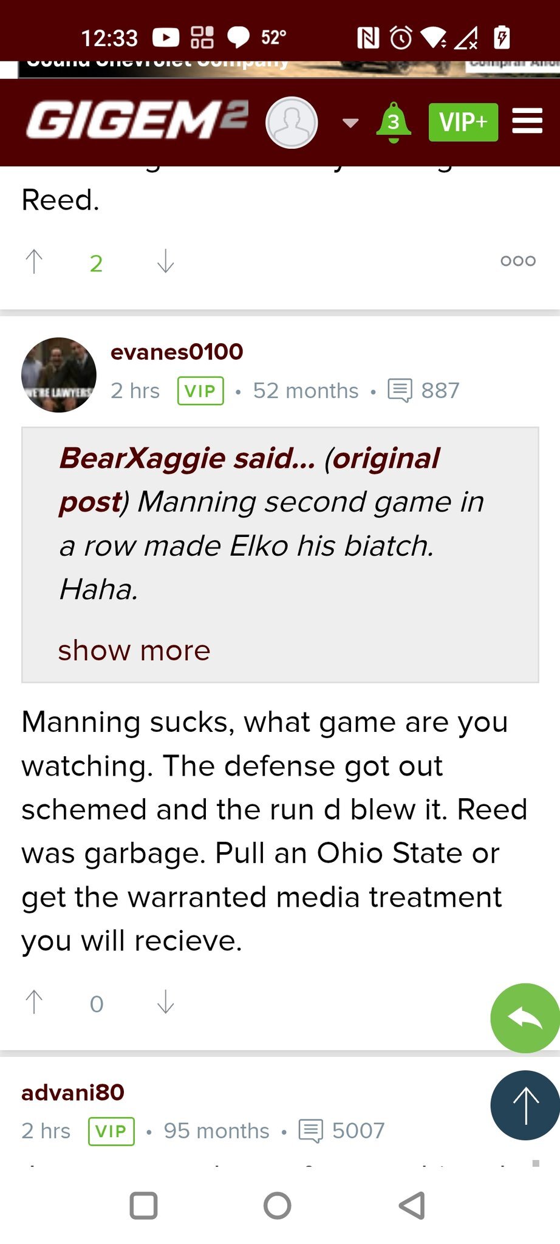This screenshot has height=1244, width=560.
Task: Open evanes0100 username link
Action: click(x=177, y=352)
